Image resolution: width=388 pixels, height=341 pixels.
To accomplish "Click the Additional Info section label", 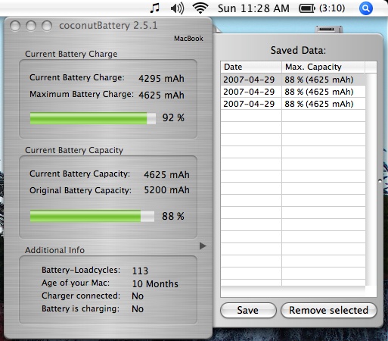I will tap(54, 250).
